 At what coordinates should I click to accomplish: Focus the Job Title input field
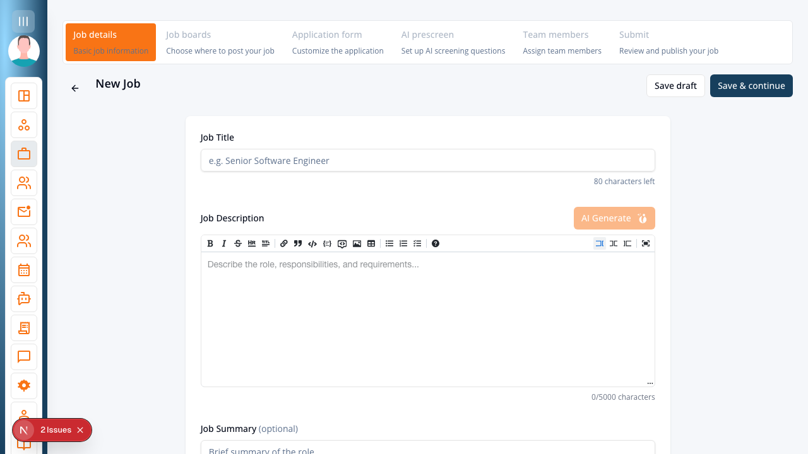point(428,160)
